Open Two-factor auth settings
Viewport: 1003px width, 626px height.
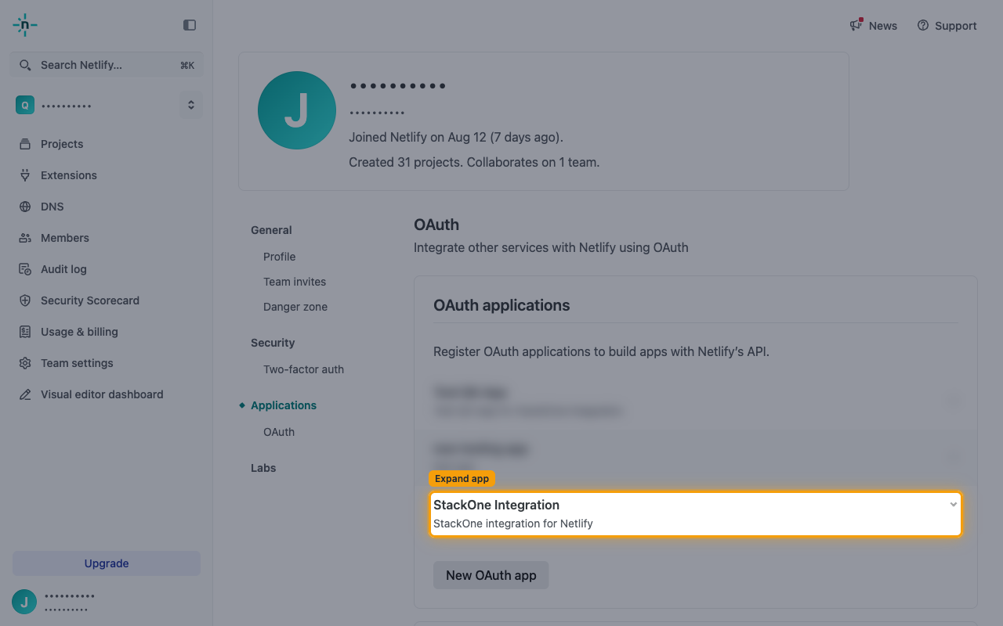point(303,369)
